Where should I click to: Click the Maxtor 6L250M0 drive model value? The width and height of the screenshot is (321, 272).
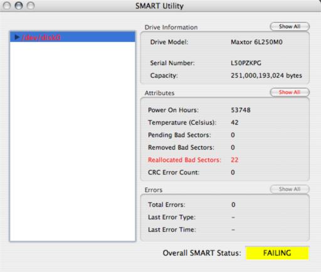pyautogui.click(x=256, y=42)
